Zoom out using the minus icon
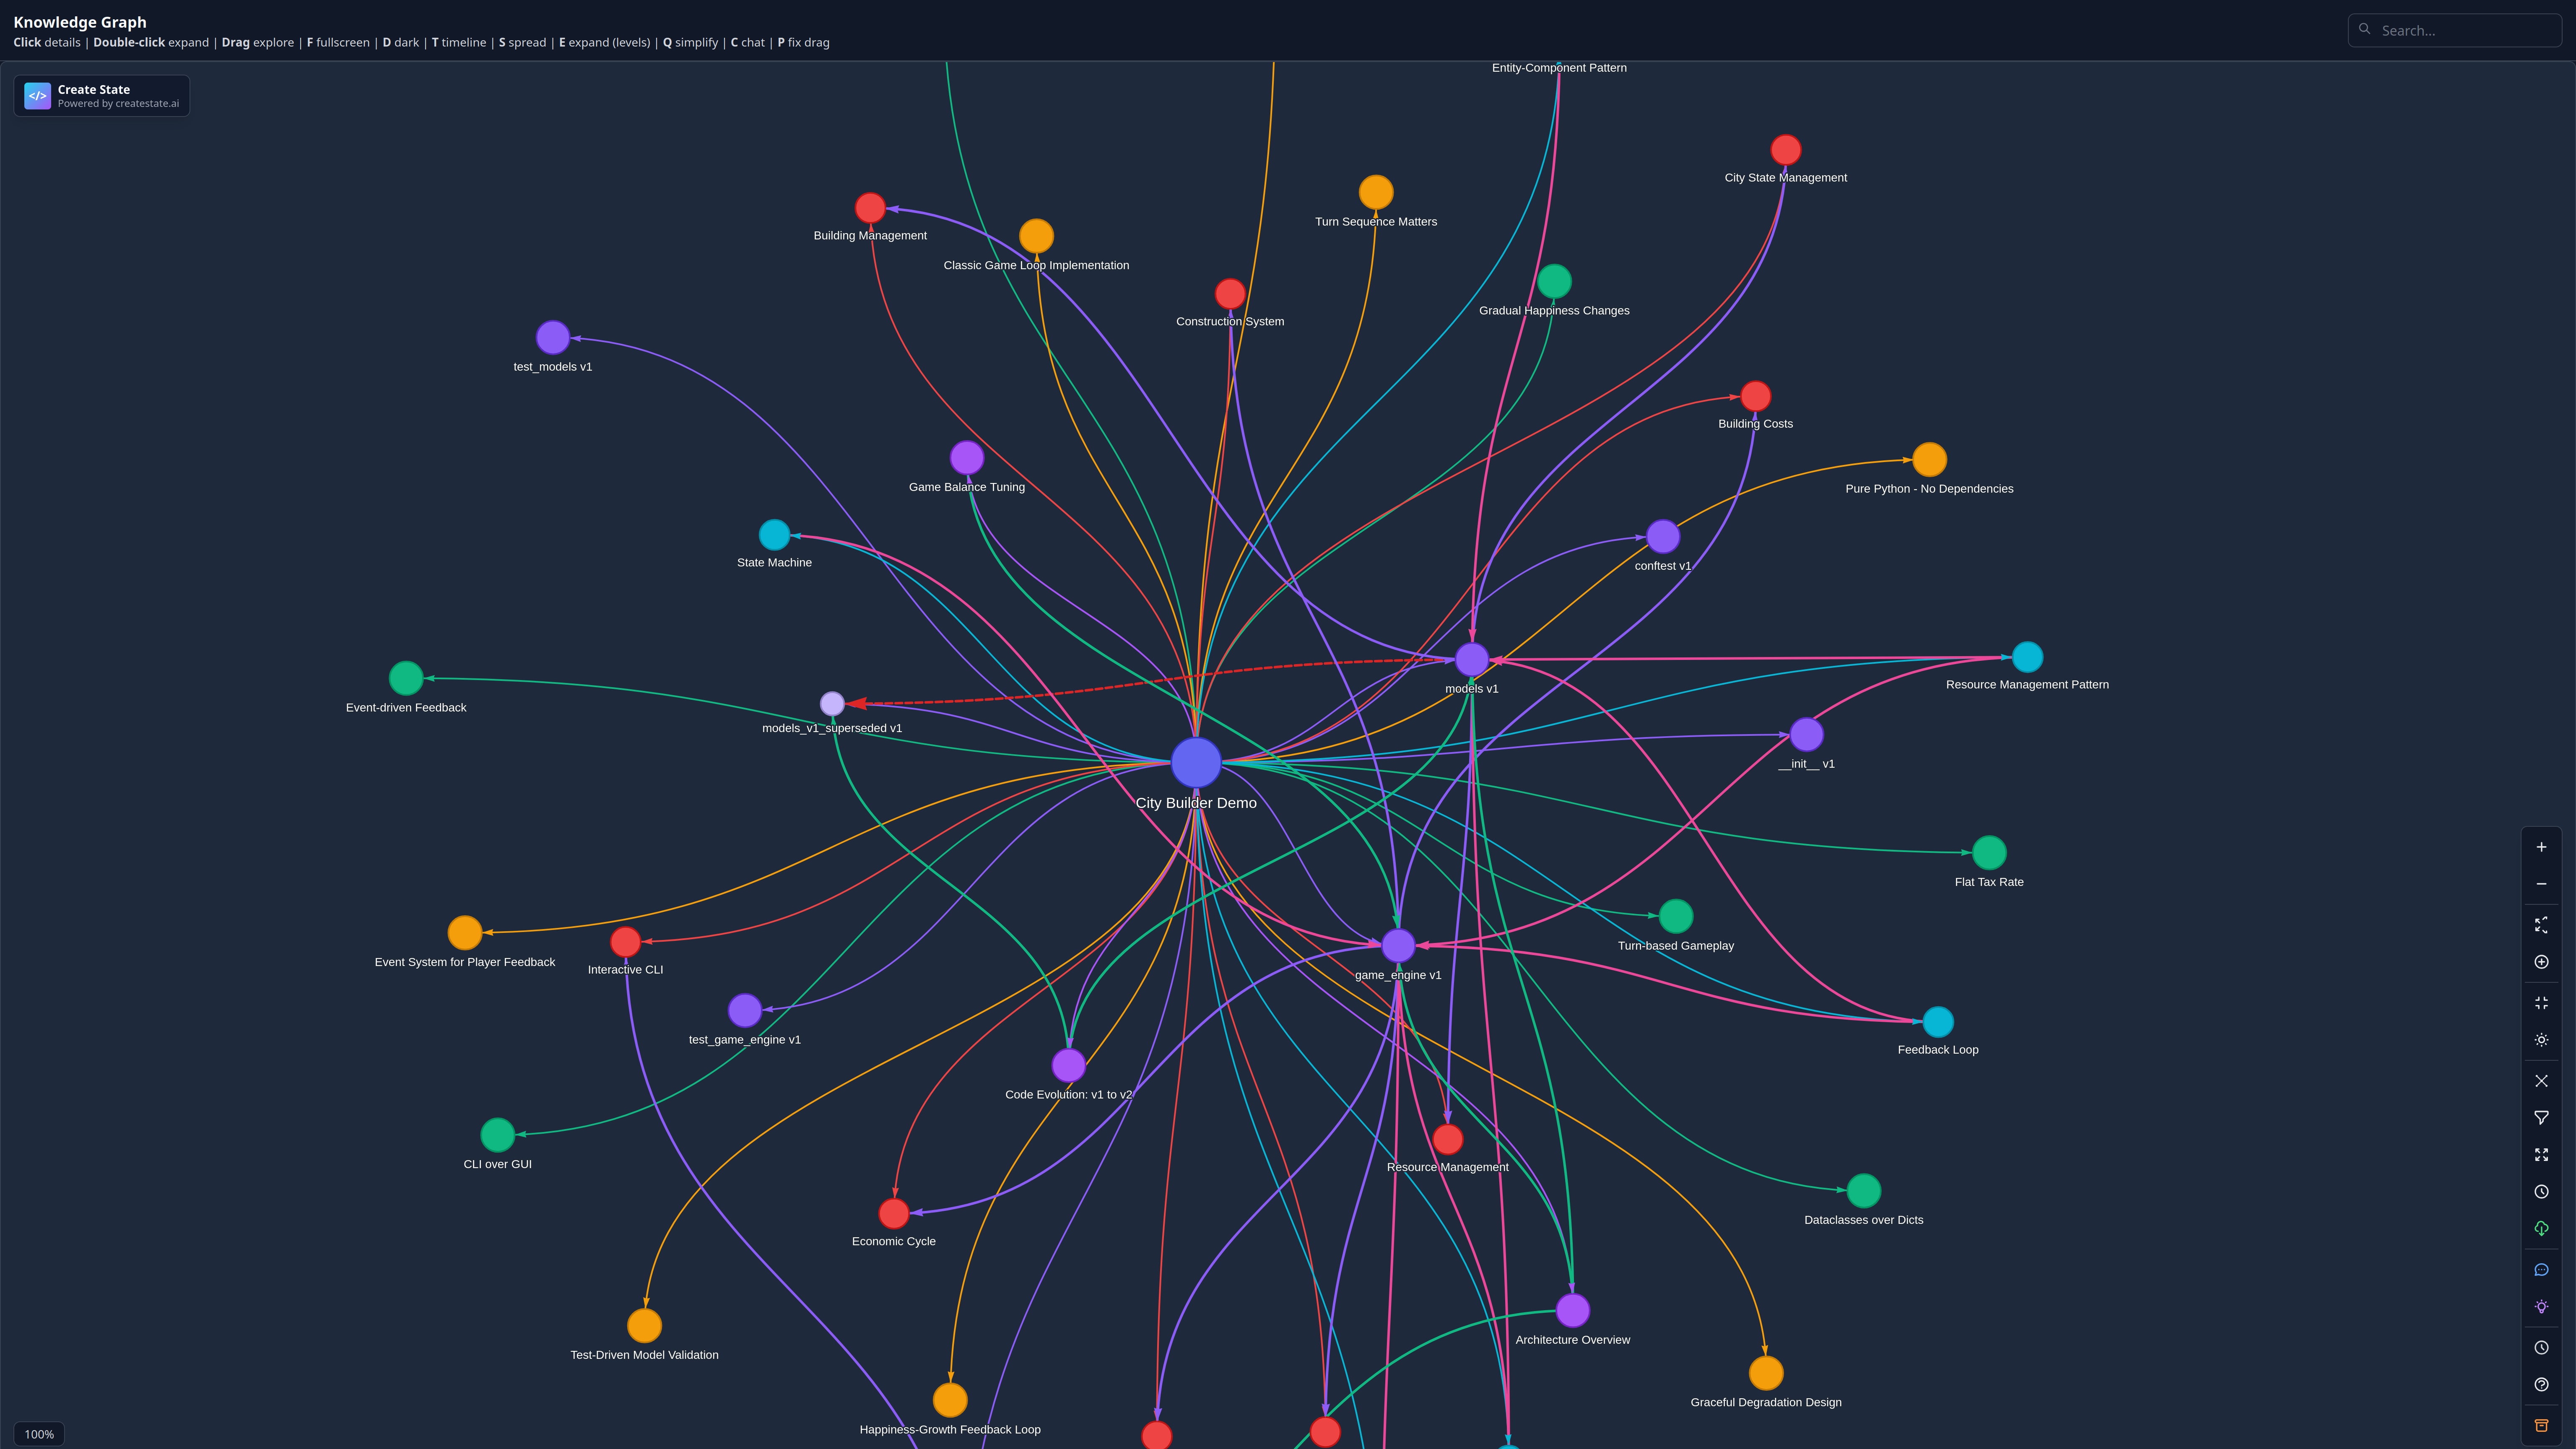This screenshot has height=1449, width=2576. pos(2541,884)
